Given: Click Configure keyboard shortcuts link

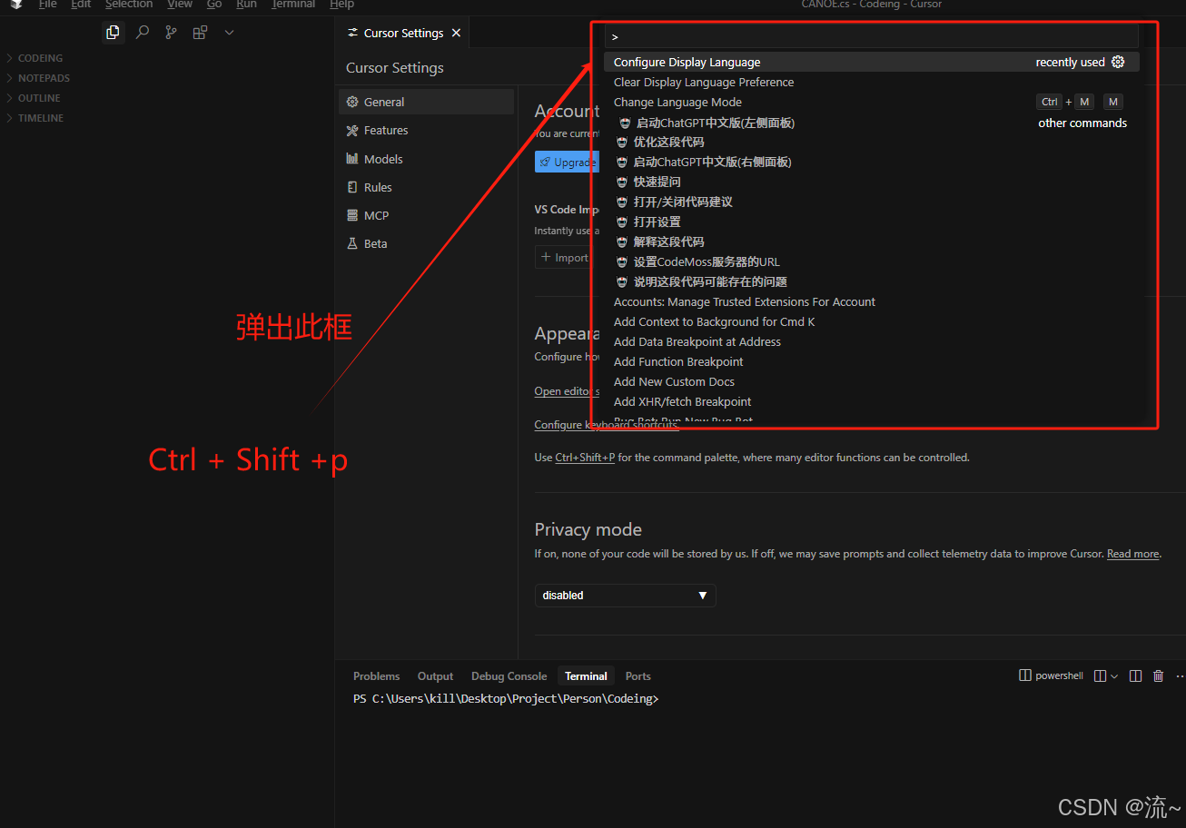Looking at the screenshot, I should [x=606, y=425].
